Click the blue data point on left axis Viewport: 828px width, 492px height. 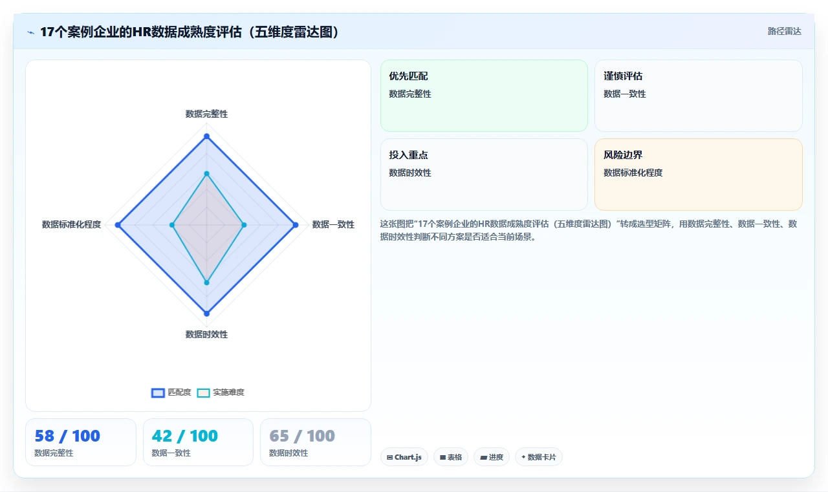pos(118,225)
